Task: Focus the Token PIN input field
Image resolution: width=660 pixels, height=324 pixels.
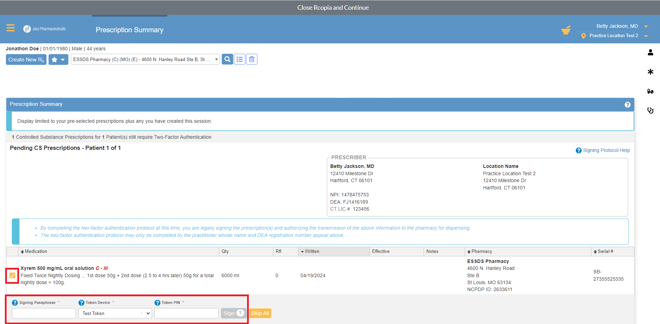Action: click(186, 313)
